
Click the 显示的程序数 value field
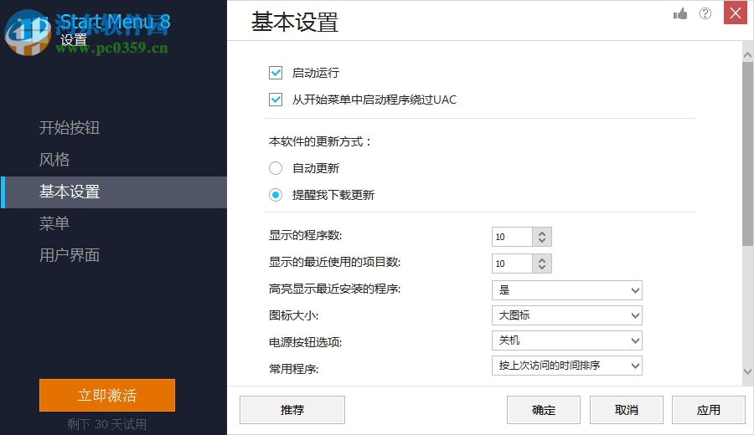[512, 237]
